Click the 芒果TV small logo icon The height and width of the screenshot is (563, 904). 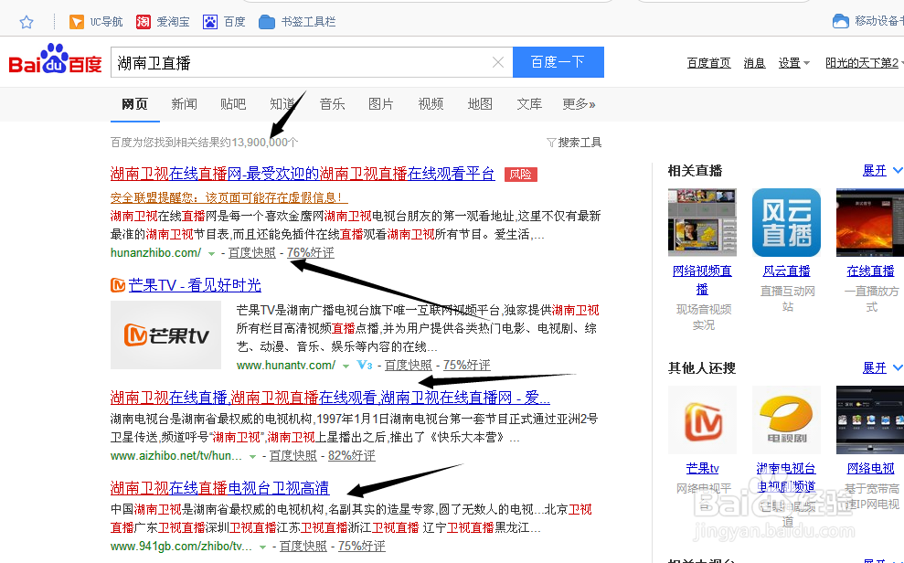[x=118, y=284]
